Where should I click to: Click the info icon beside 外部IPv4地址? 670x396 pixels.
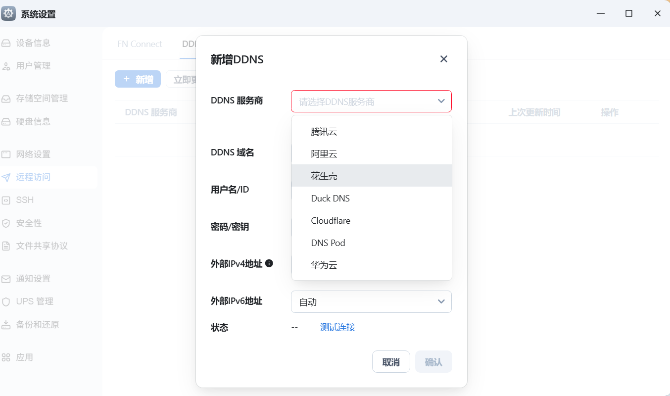coord(269,263)
